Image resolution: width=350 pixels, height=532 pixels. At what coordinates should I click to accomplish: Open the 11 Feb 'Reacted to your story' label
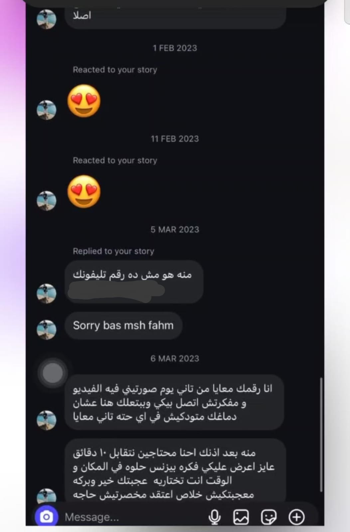pyautogui.click(x=115, y=160)
